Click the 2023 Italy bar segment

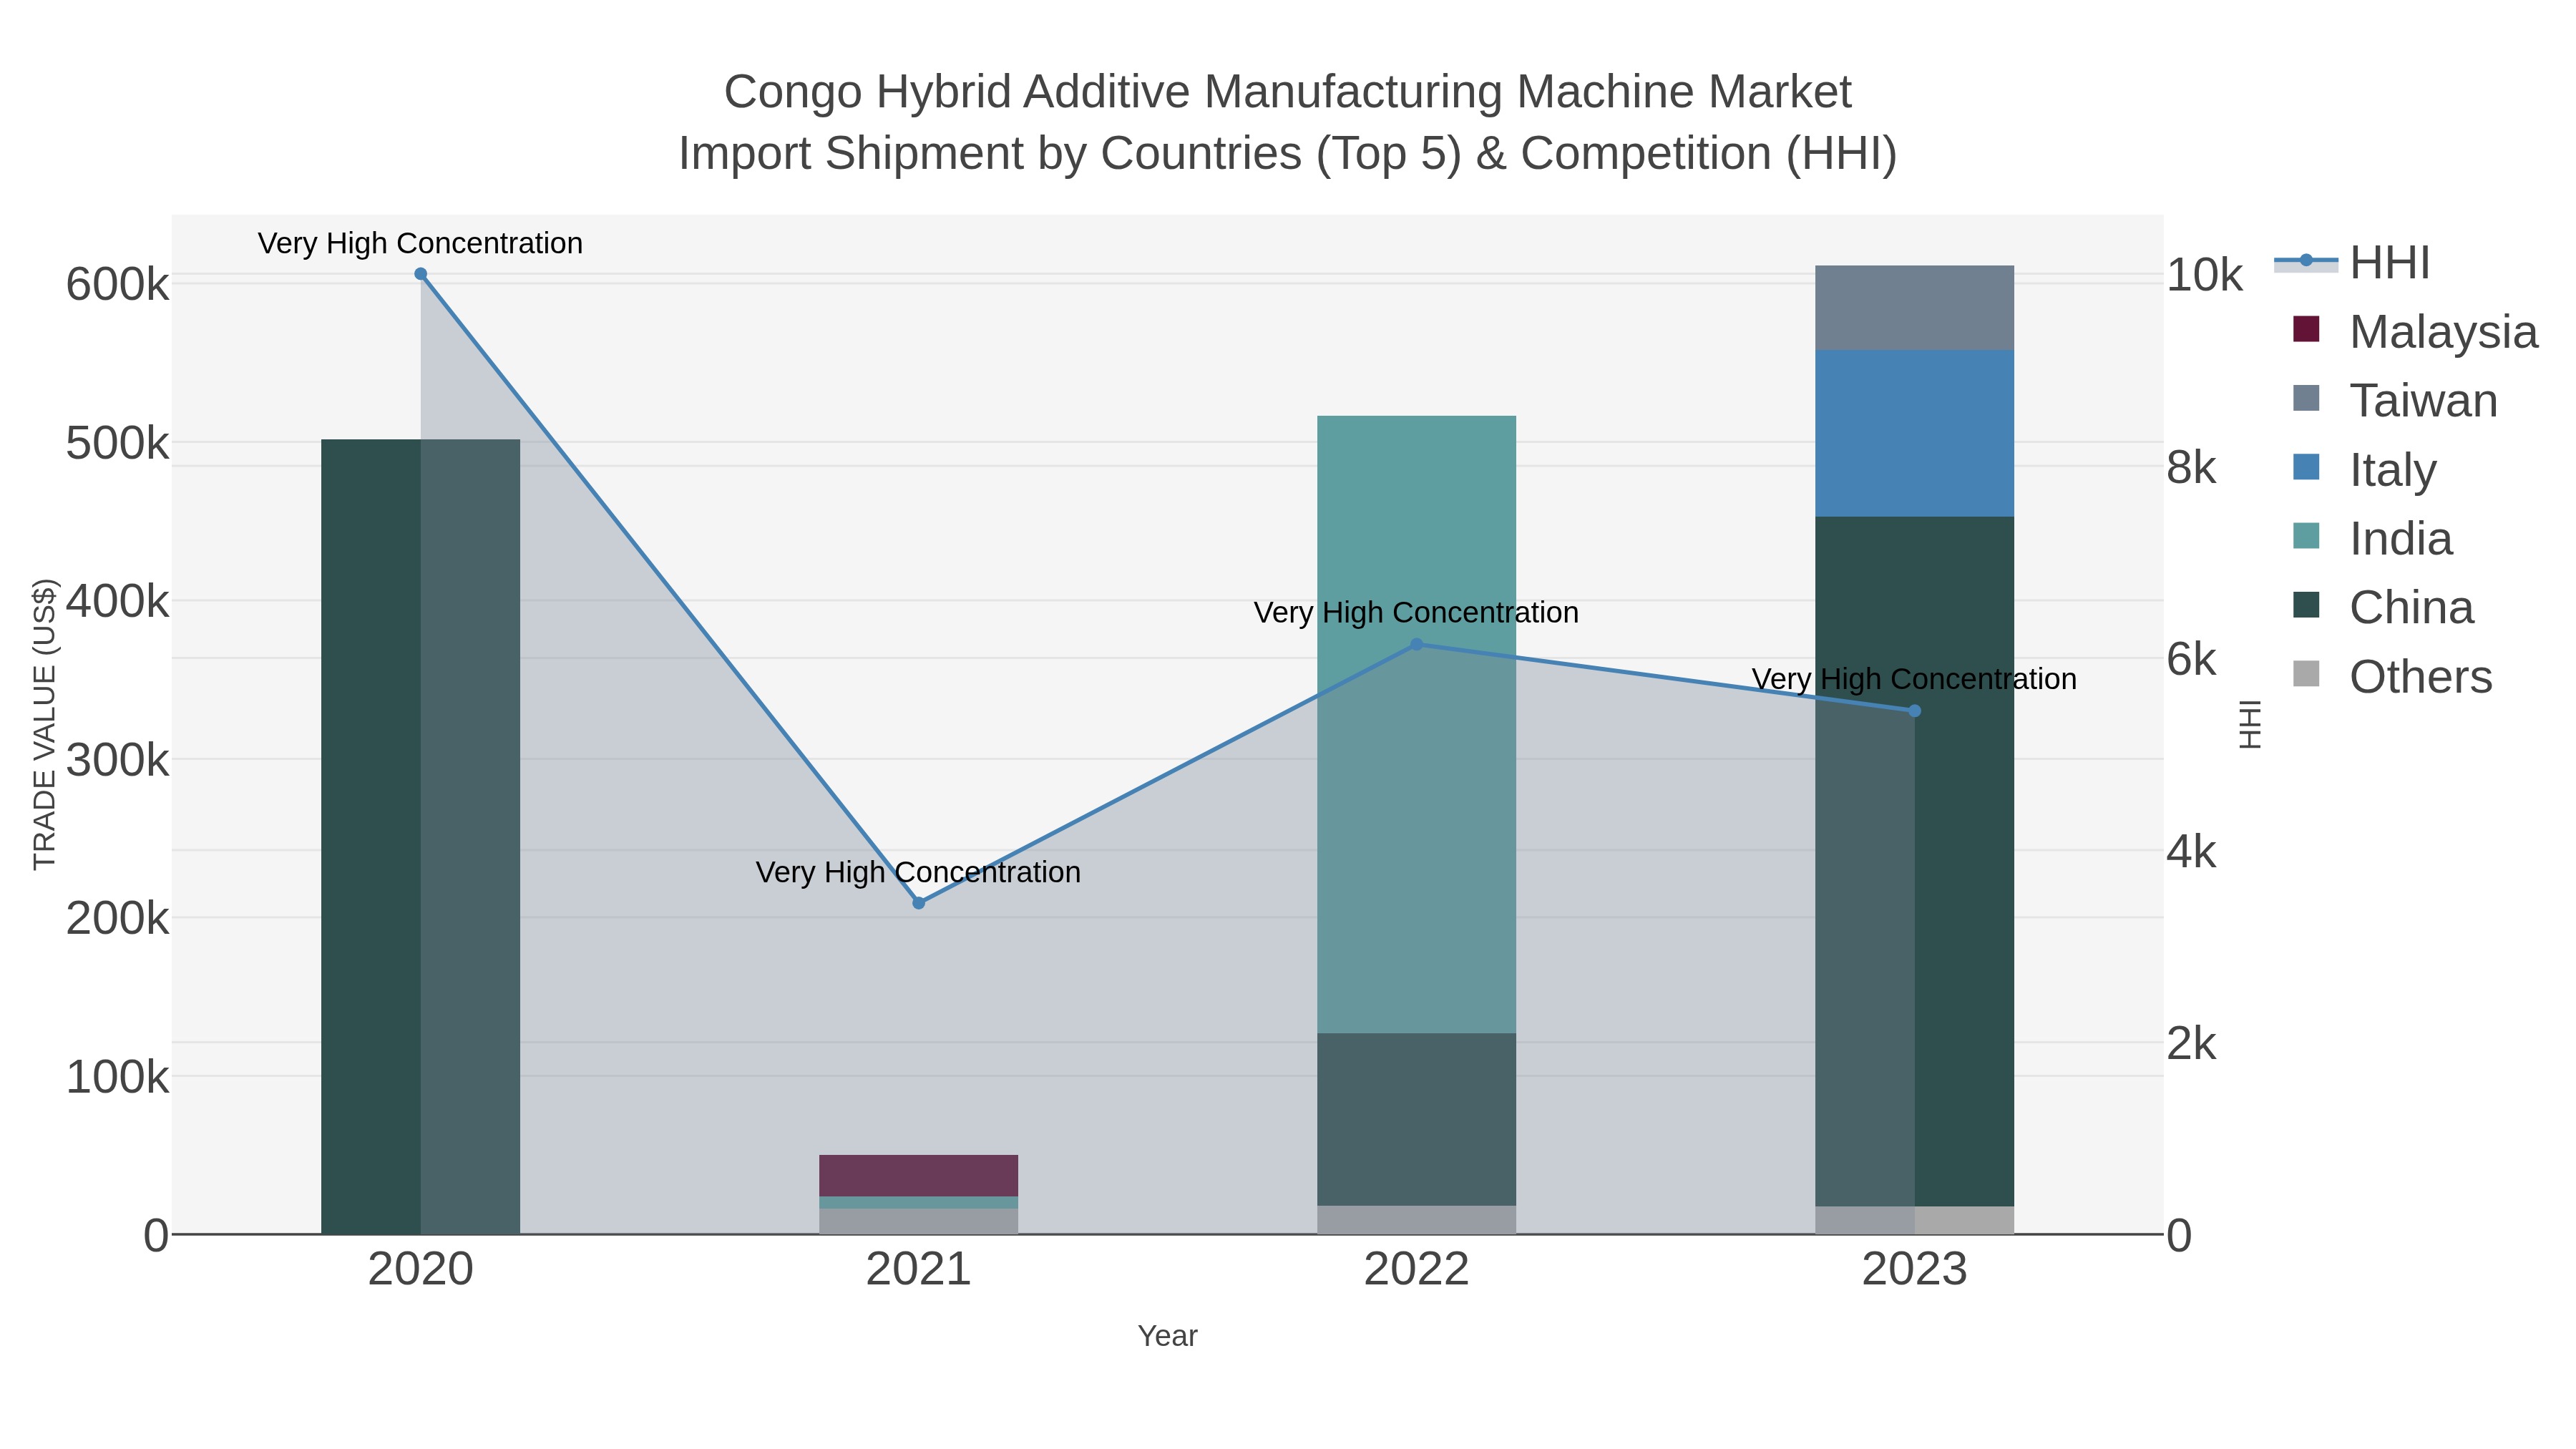(1915, 434)
